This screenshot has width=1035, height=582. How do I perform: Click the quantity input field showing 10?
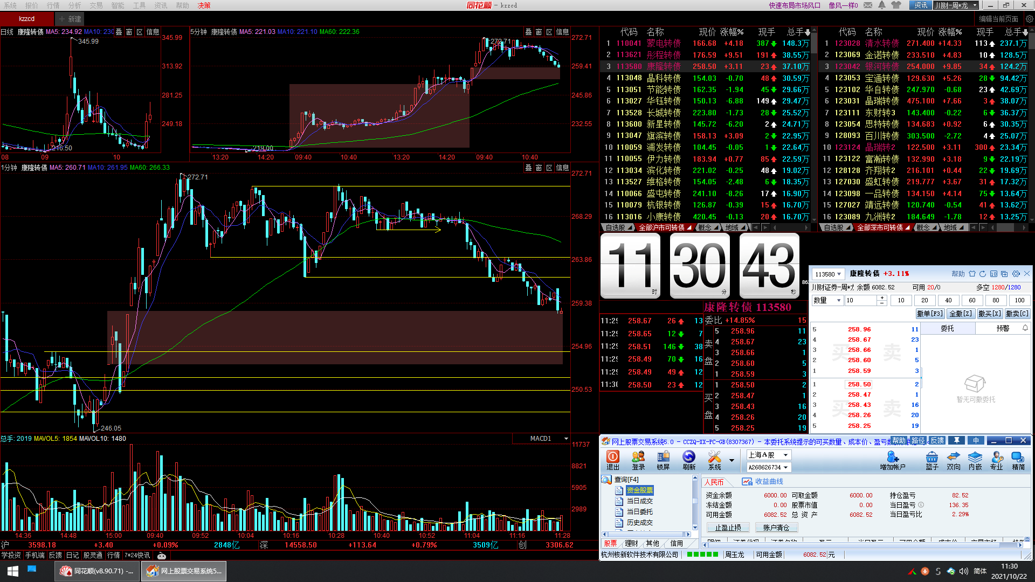pyautogui.click(x=861, y=301)
